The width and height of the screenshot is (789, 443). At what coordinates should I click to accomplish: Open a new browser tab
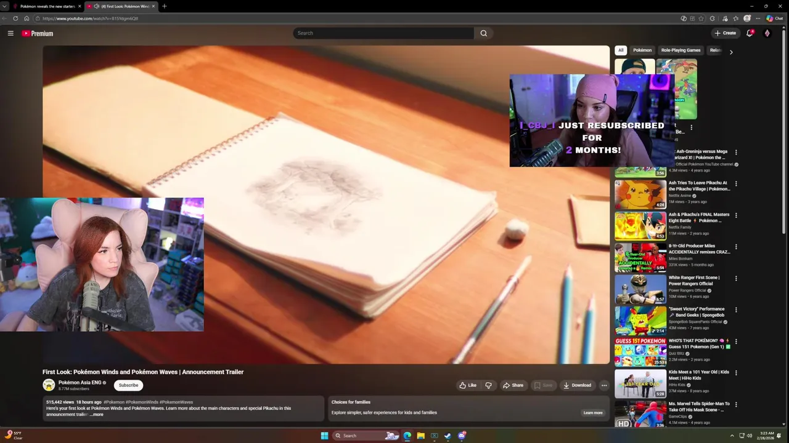click(x=164, y=6)
